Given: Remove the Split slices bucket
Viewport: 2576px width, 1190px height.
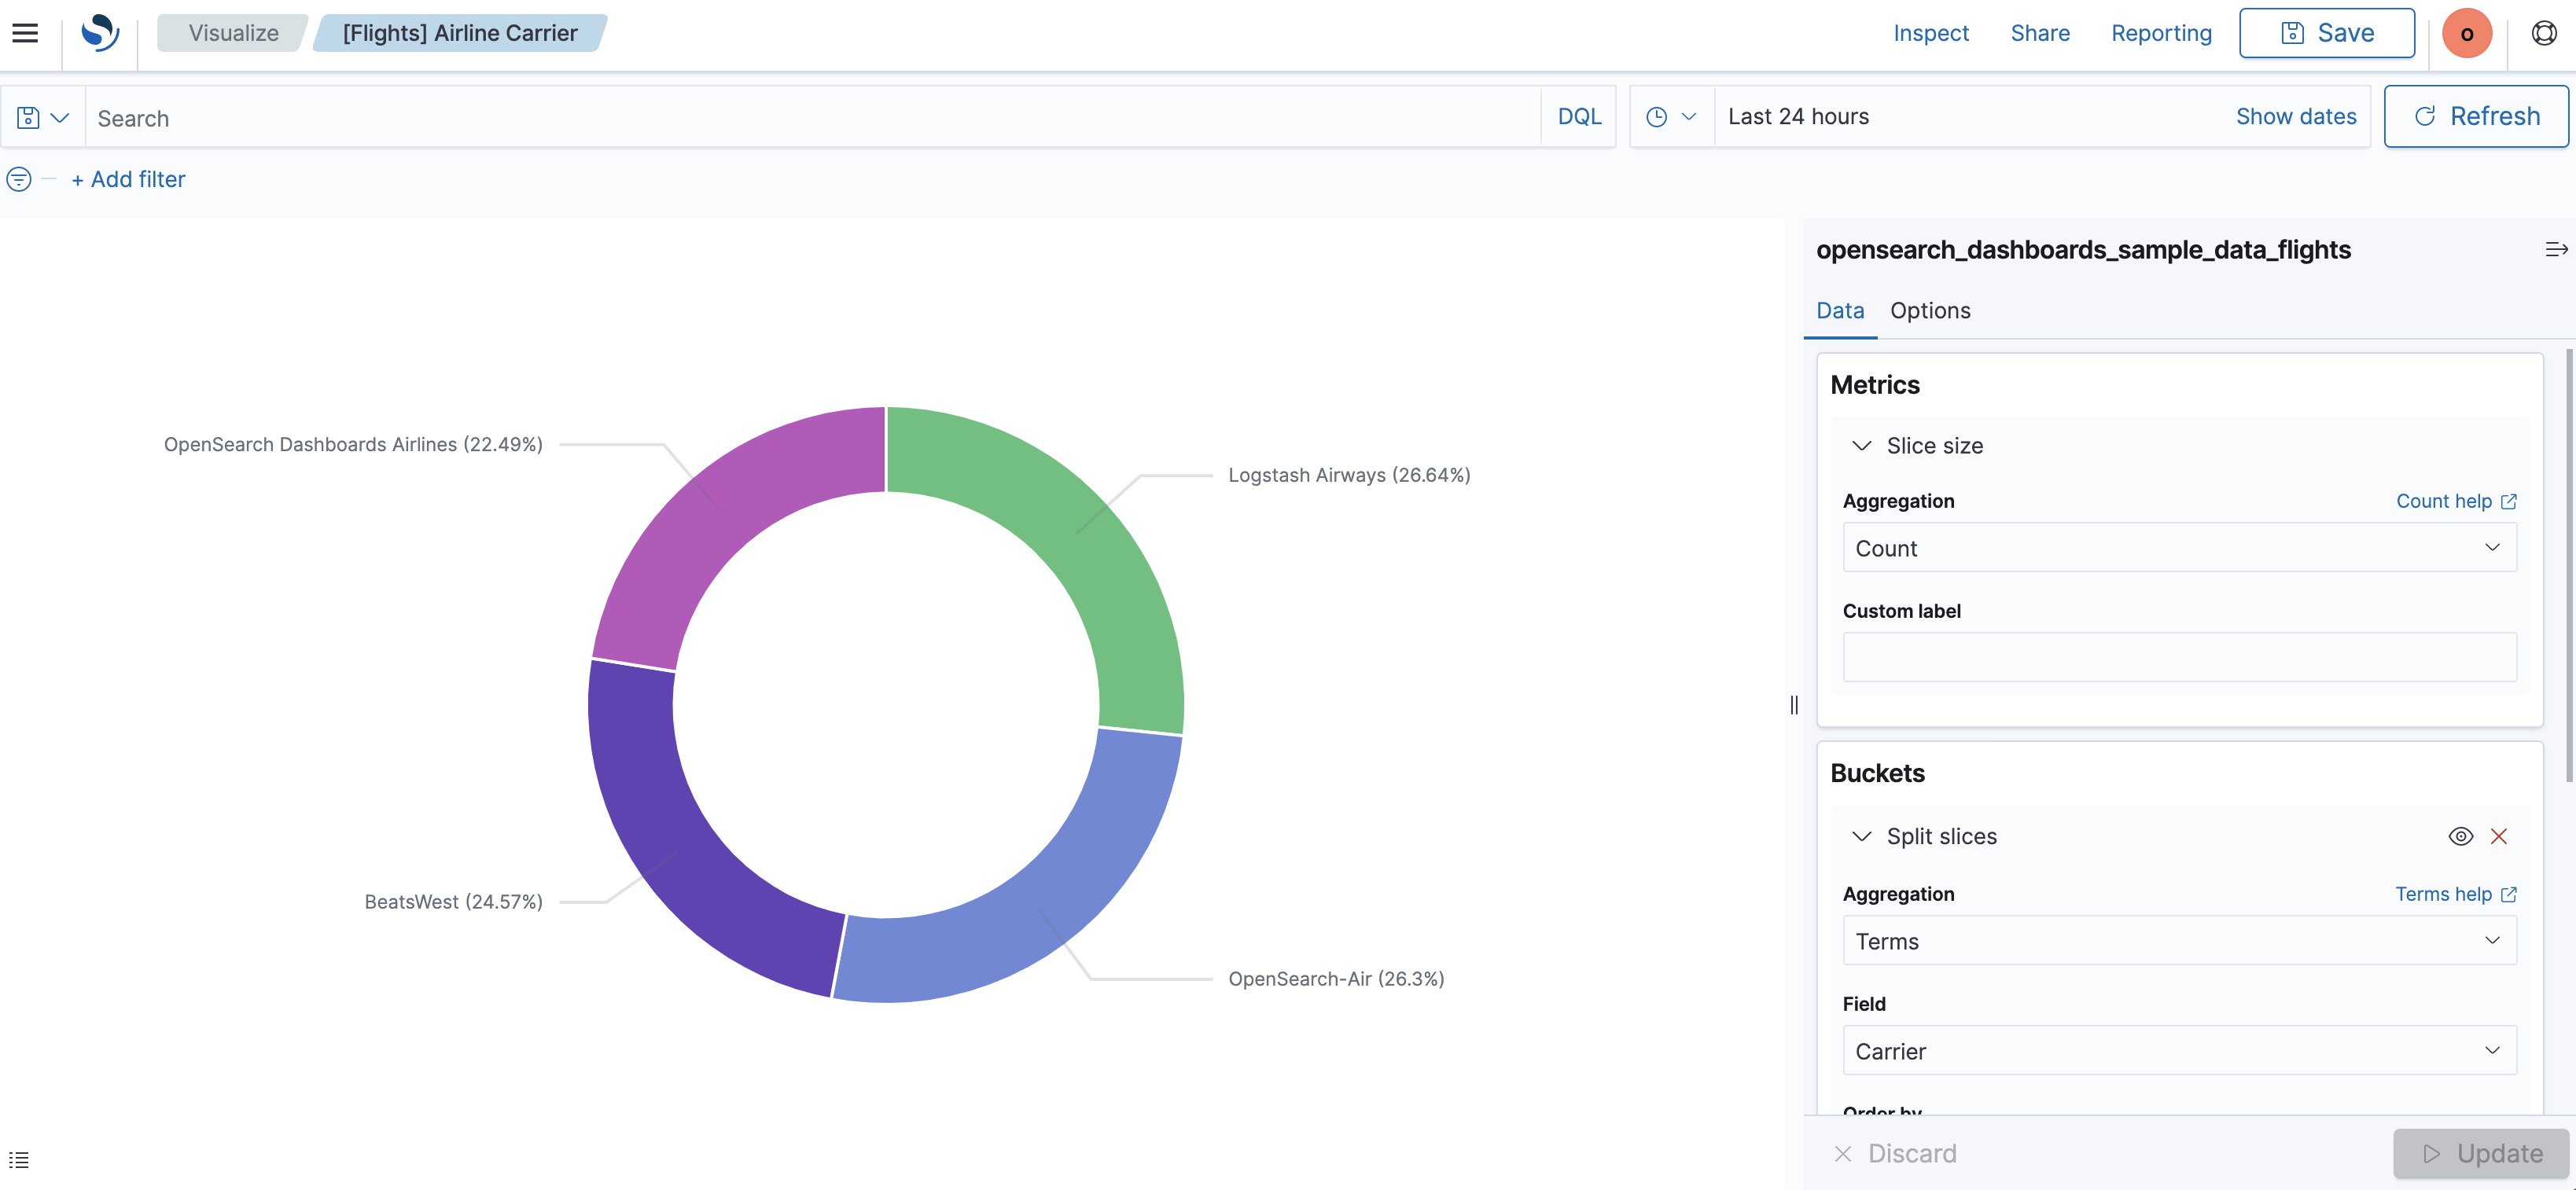Looking at the screenshot, I should (2498, 836).
